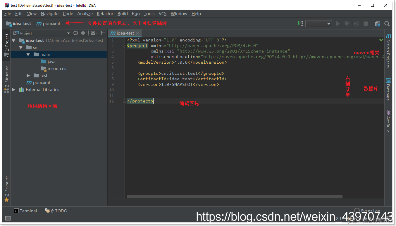Click the 1.0-SNAPSHOT version line
The height and width of the screenshot is (226, 396).
pyautogui.click(x=178, y=84)
